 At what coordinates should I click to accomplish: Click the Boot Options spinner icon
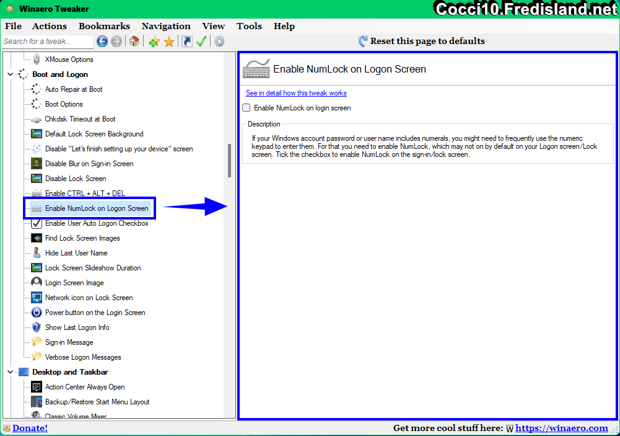point(37,104)
